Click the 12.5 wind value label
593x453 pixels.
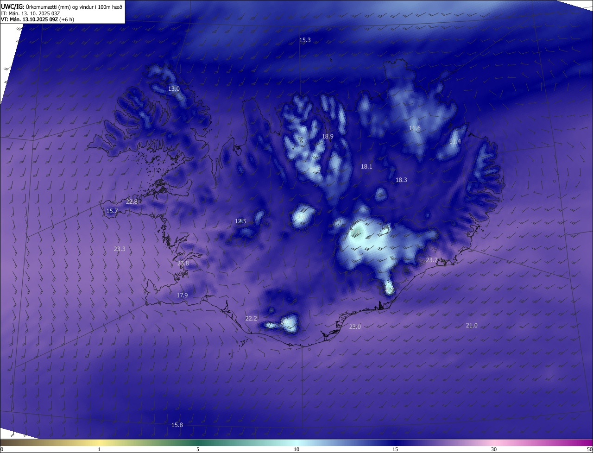coord(241,221)
